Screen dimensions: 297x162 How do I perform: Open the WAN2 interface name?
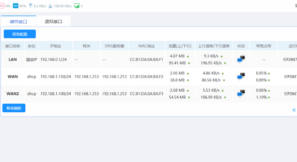coord(13,94)
